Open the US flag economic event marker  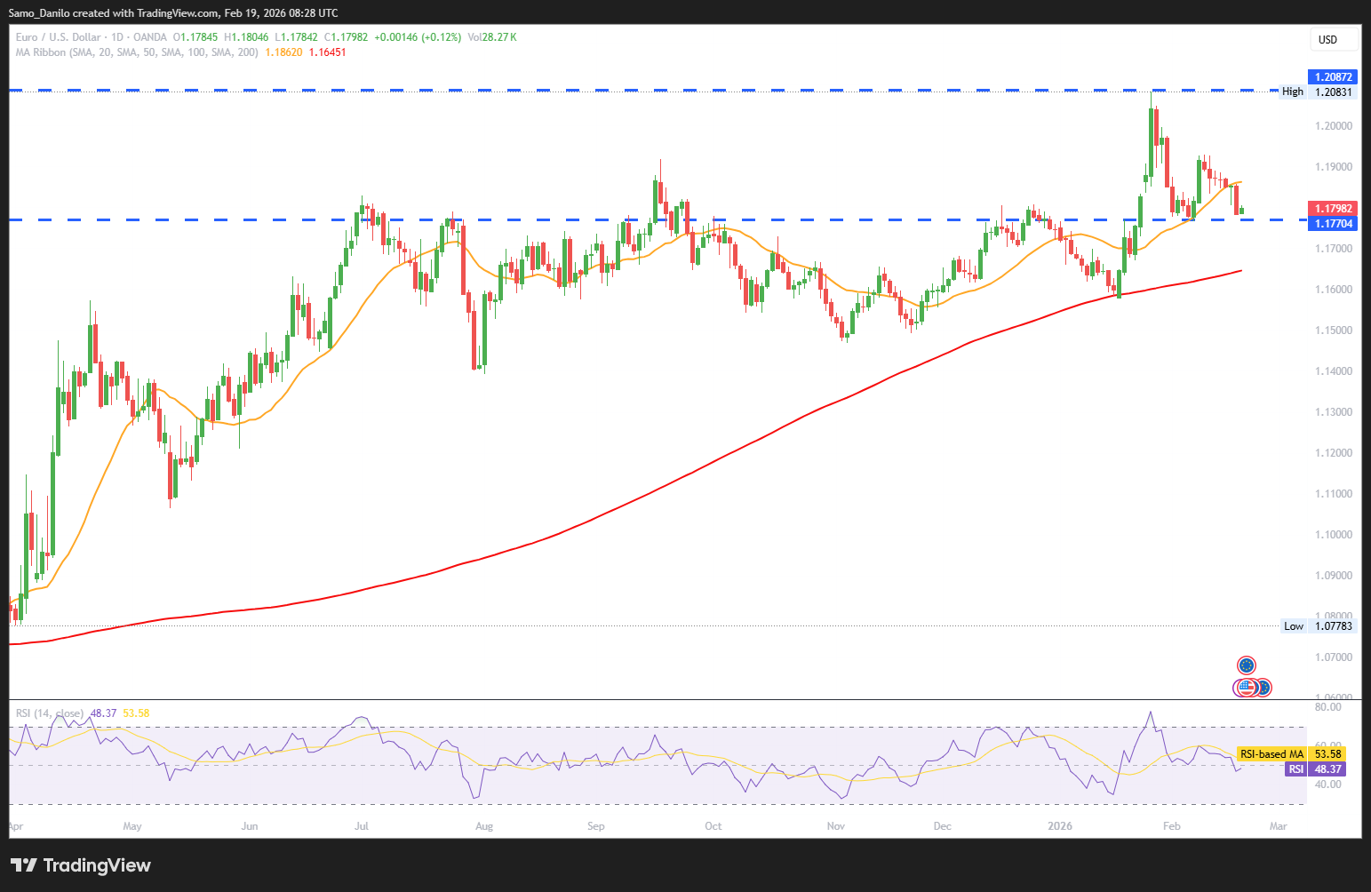tap(1246, 687)
